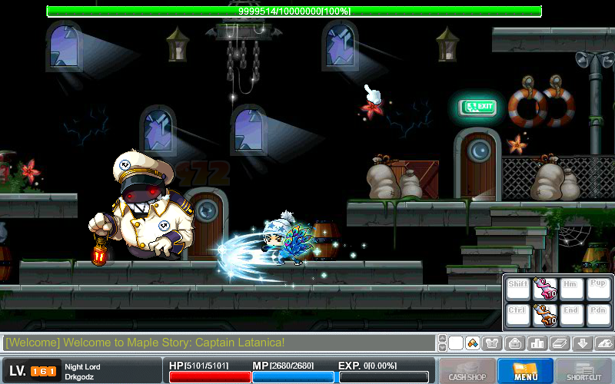
Task: Select the empty Hm quickslot
Action: coord(571,289)
